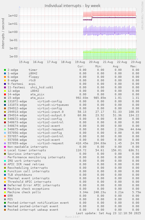Click the '1e+02' y-axis tick label

(x=13, y=16)
